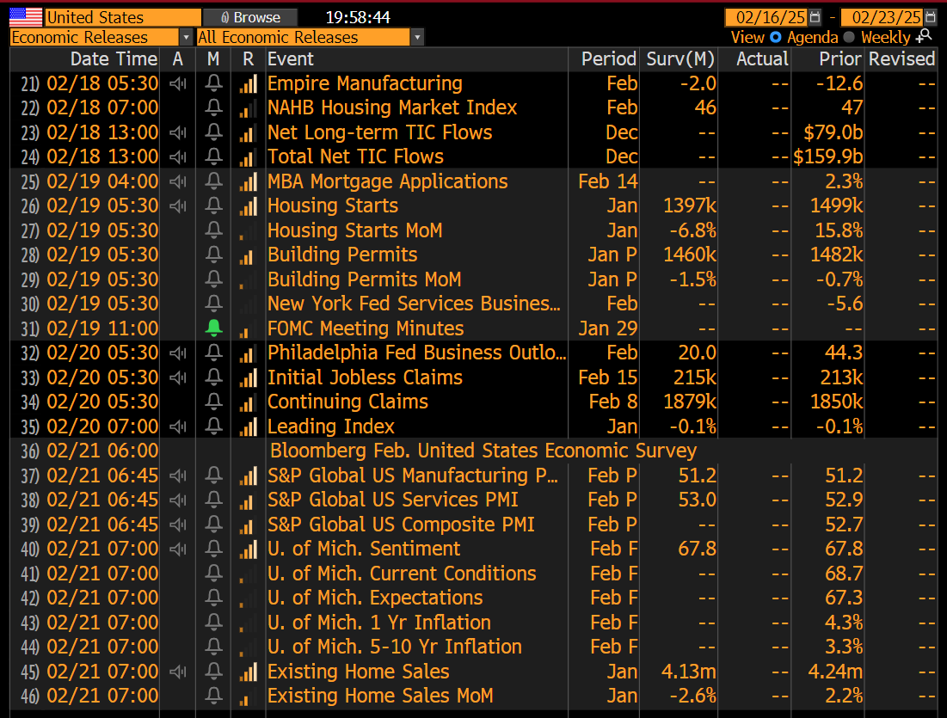Sort by the Date Time column header
The image size is (947, 718).
click(114, 59)
